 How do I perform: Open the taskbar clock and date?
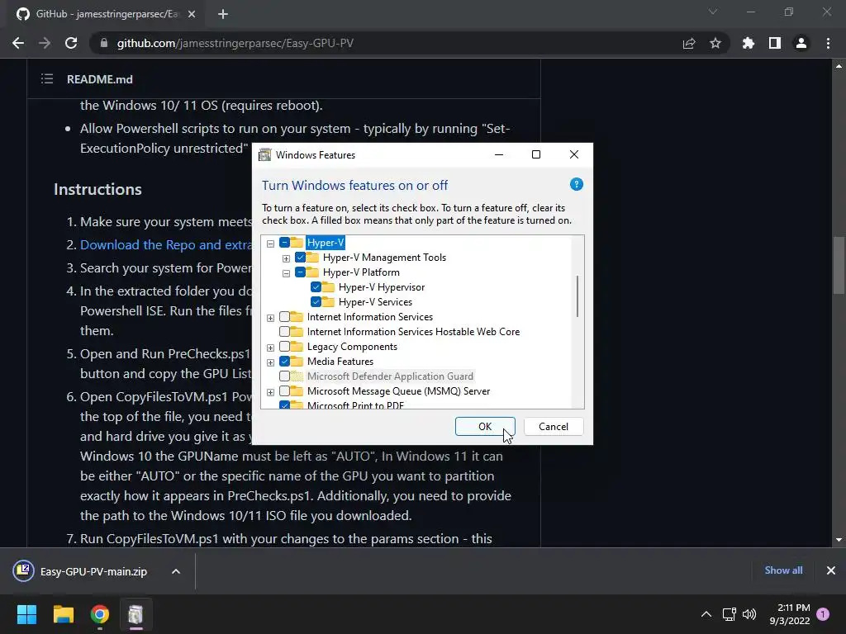790,614
